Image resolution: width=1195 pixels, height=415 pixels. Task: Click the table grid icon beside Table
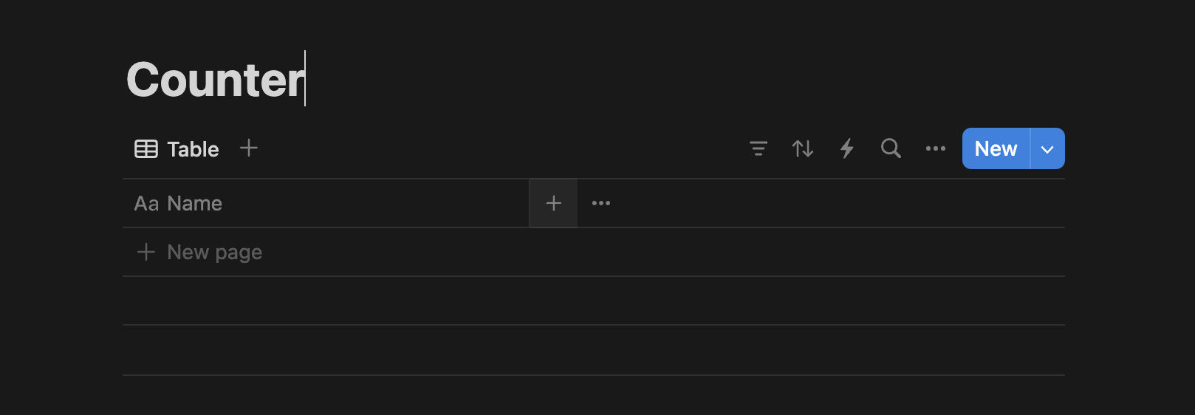point(146,149)
